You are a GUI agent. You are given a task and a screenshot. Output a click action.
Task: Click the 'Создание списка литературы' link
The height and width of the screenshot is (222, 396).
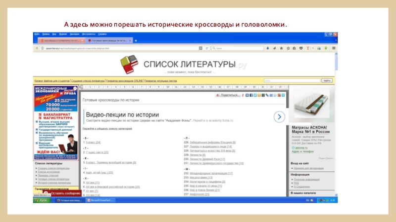pos(88,81)
